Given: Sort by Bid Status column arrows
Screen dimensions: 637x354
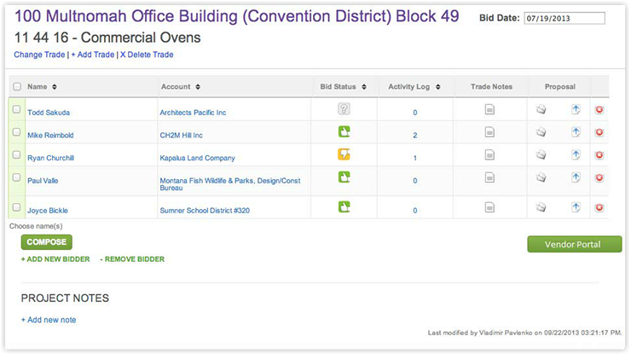Looking at the screenshot, I should point(363,87).
